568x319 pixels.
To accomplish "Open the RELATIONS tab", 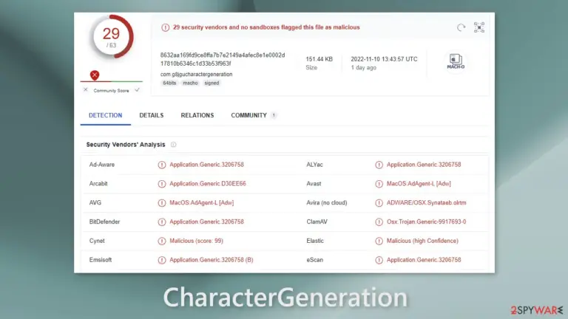I will [x=197, y=115].
